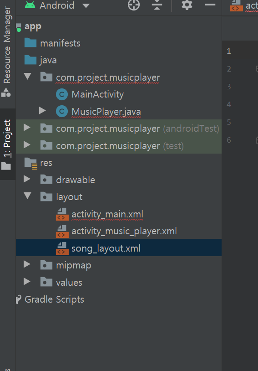Click line number 1 in editor gutter
The height and width of the screenshot is (371, 258).
[229, 51]
